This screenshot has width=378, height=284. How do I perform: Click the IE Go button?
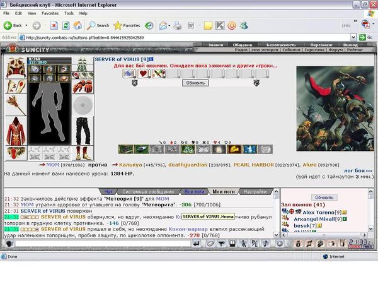pyautogui.click(x=366, y=37)
